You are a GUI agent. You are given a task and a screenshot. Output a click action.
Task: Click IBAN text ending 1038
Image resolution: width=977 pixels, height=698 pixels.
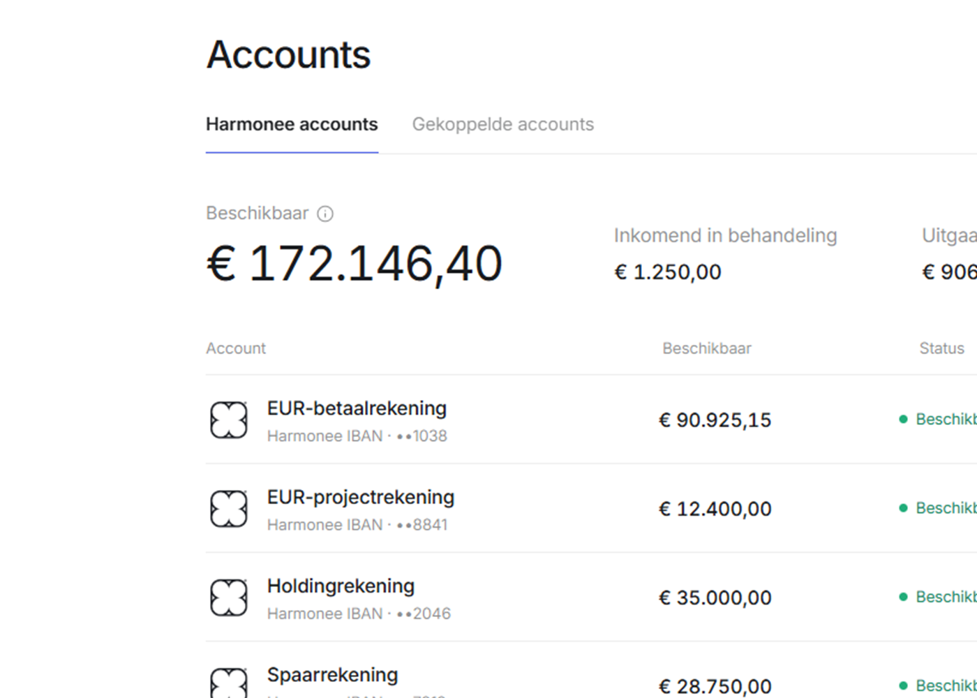[x=357, y=436]
